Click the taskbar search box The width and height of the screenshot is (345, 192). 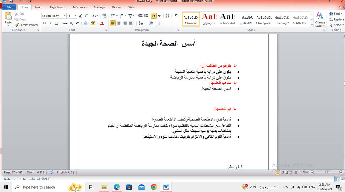[x=49, y=187]
